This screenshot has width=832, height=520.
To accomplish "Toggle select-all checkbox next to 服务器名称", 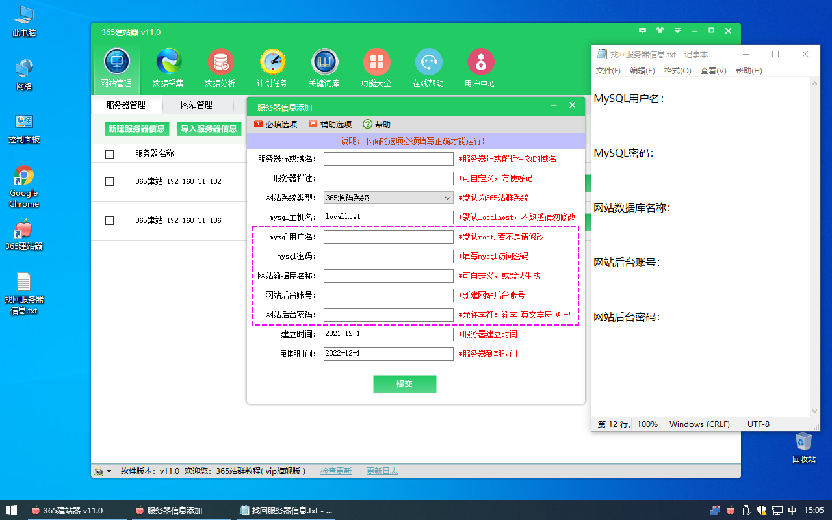I will [x=109, y=154].
